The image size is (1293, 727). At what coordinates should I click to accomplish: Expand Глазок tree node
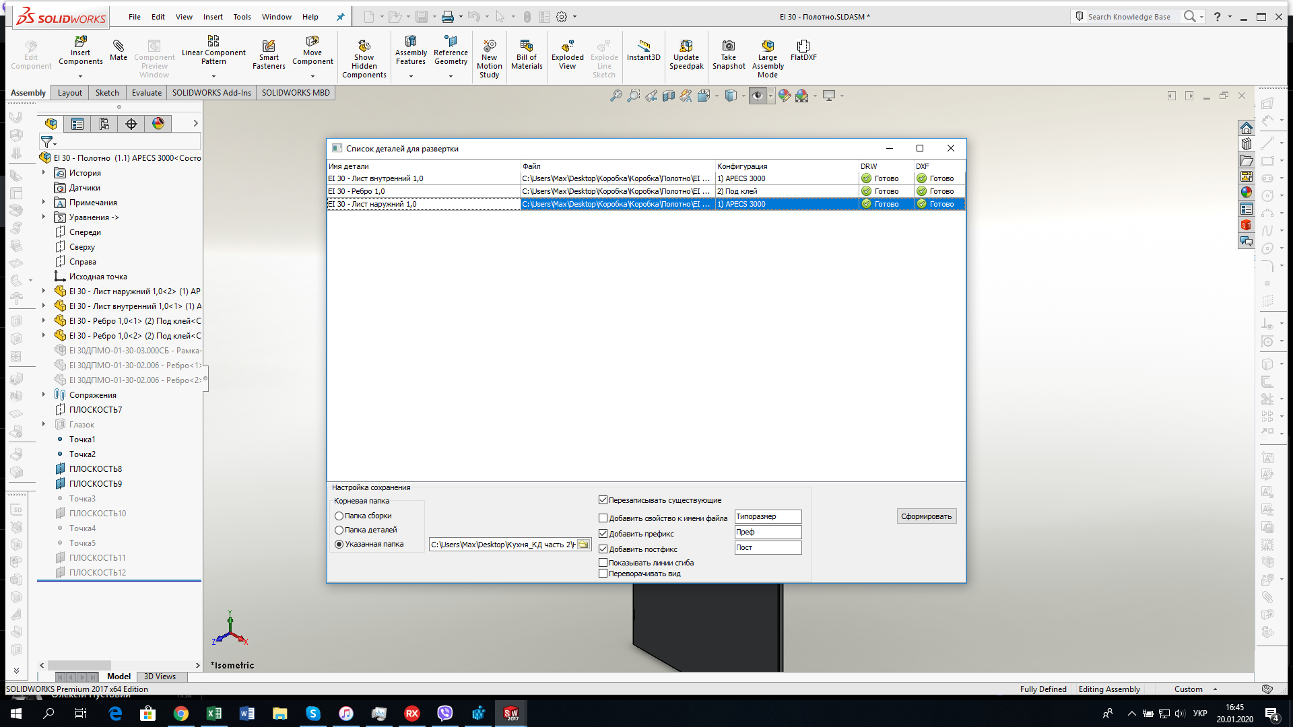coord(44,425)
